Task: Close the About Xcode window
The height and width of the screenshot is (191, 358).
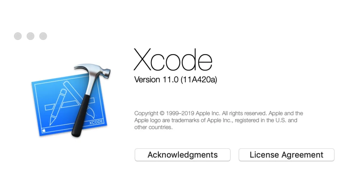Action: click(x=18, y=36)
